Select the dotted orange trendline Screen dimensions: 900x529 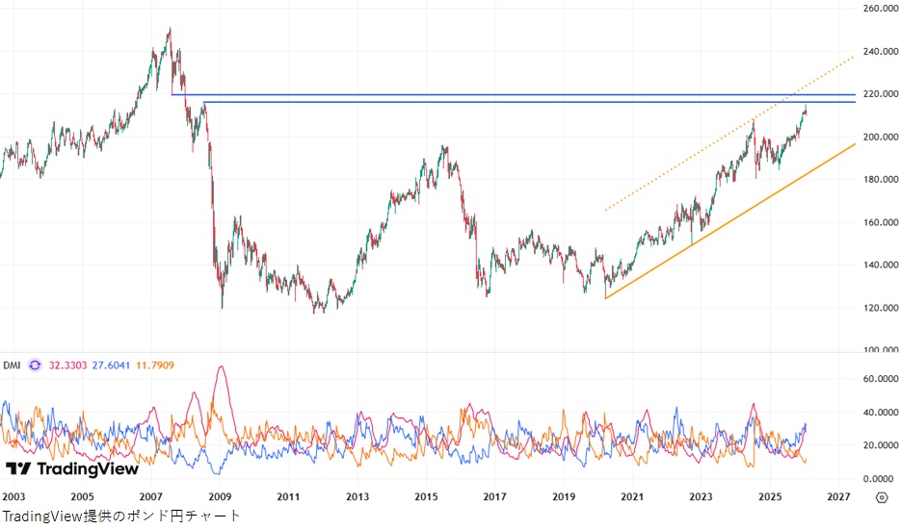694,160
